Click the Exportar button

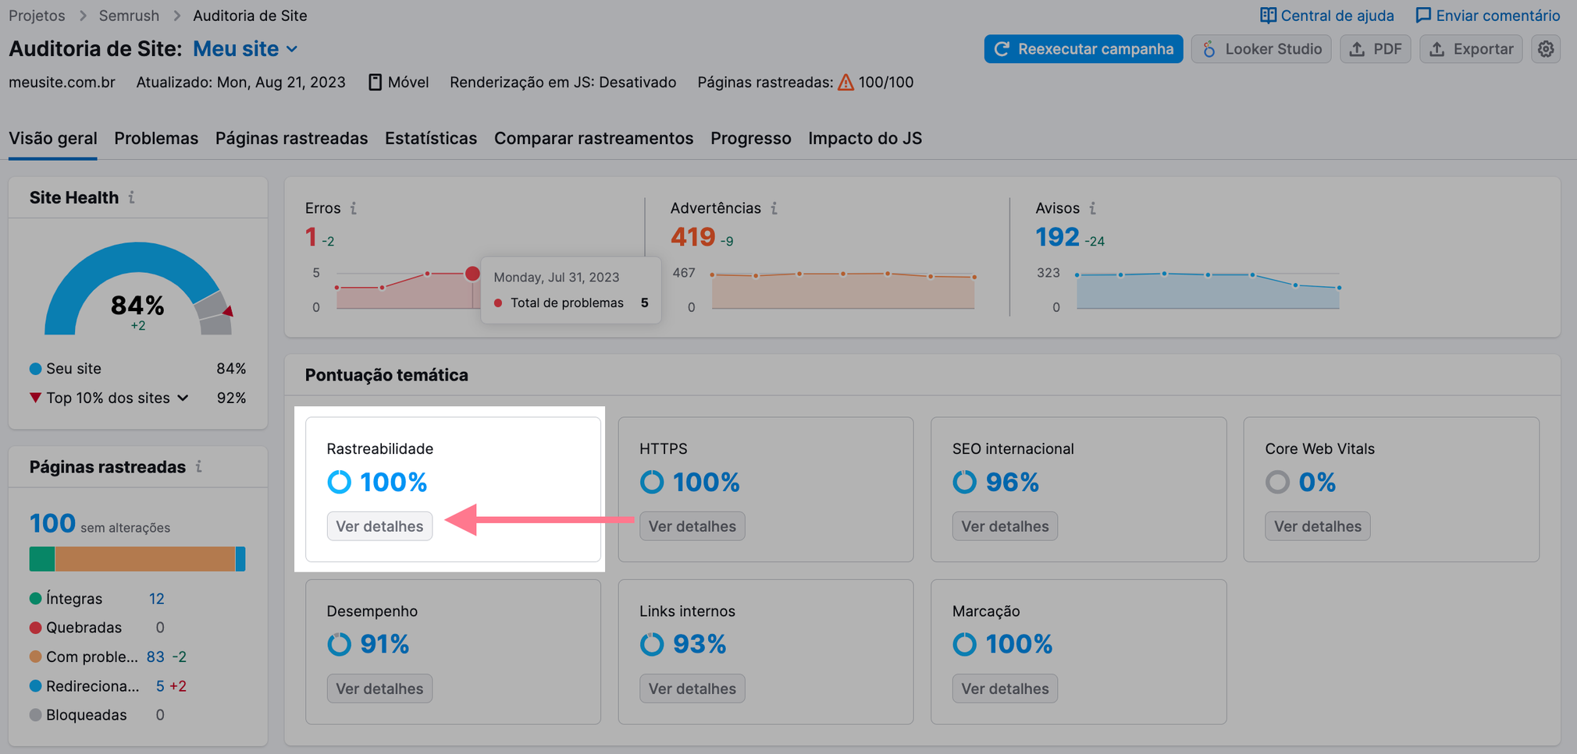tap(1471, 49)
